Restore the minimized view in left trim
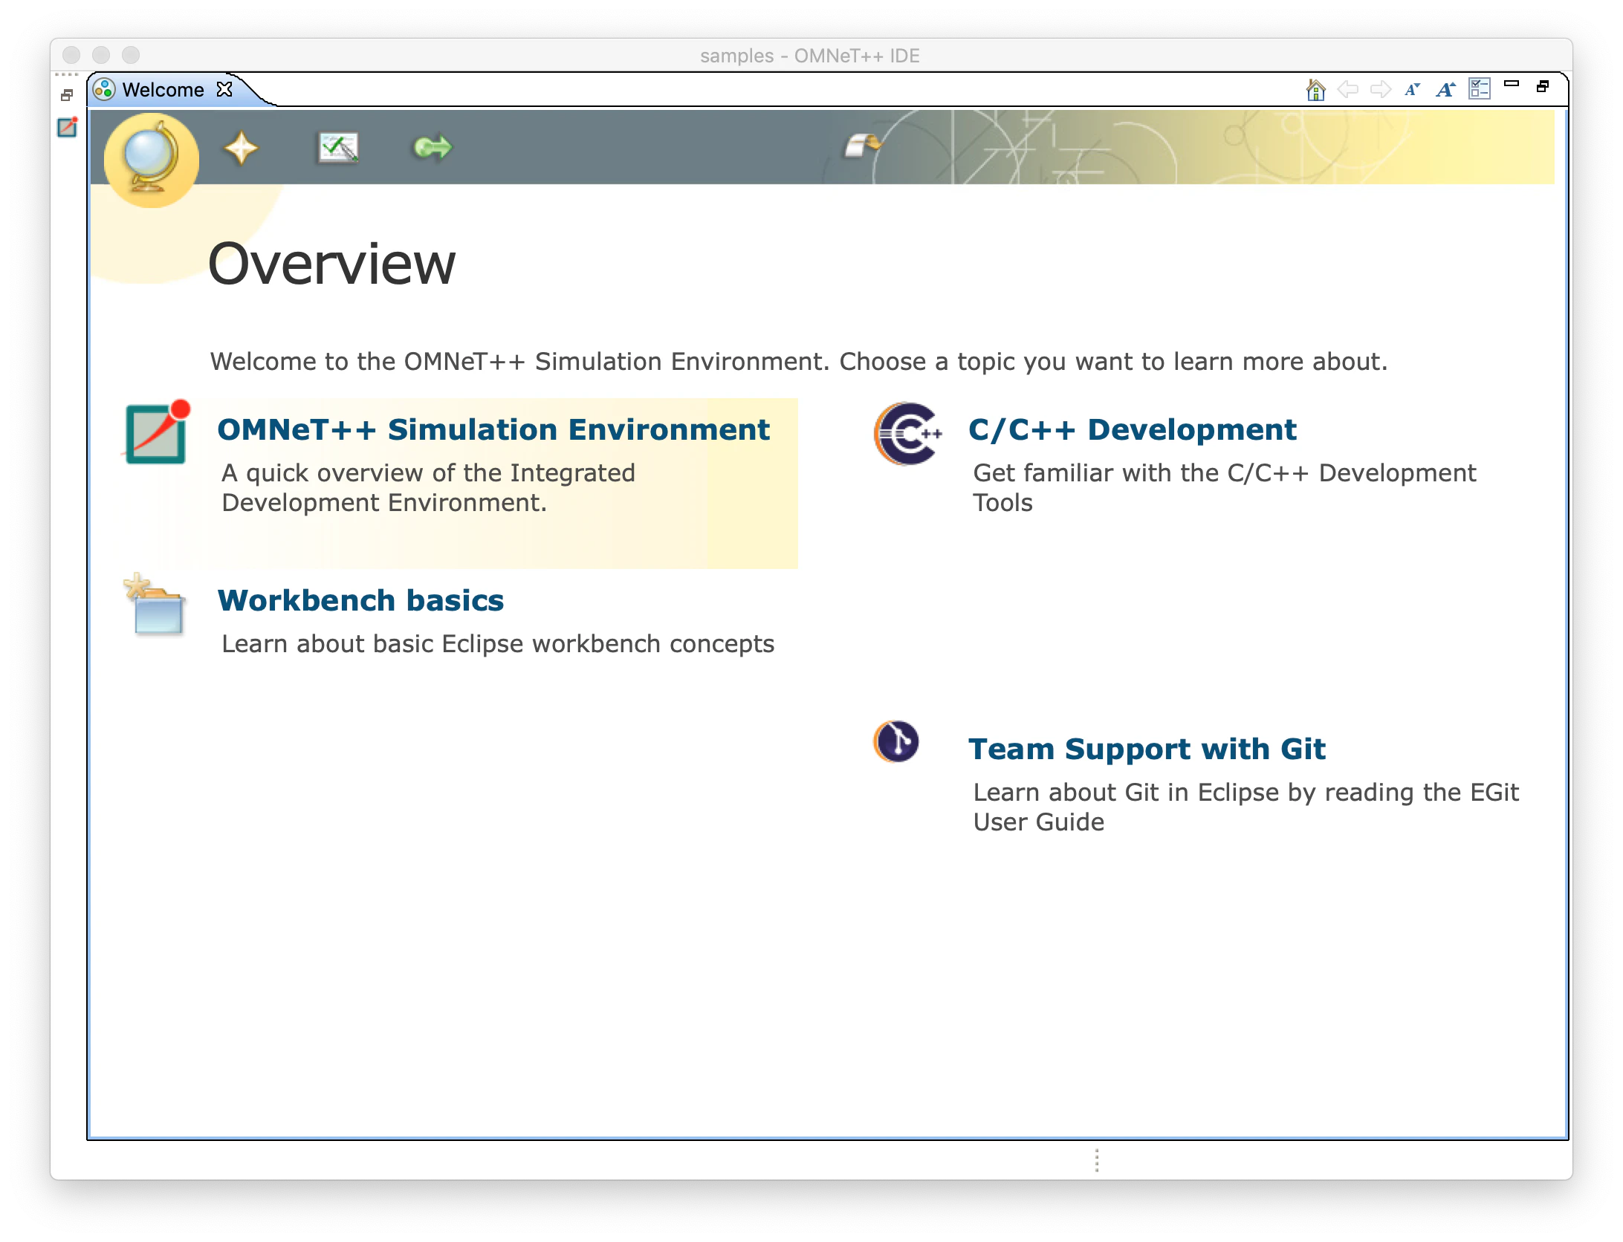1623x1242 pixels. coord(67,95)
